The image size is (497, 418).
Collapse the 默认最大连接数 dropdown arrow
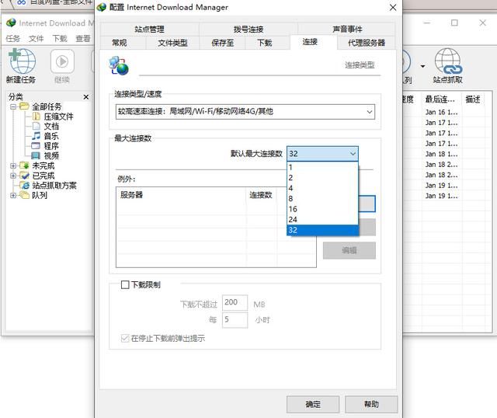pyautogui.click(x=353, y=154)
